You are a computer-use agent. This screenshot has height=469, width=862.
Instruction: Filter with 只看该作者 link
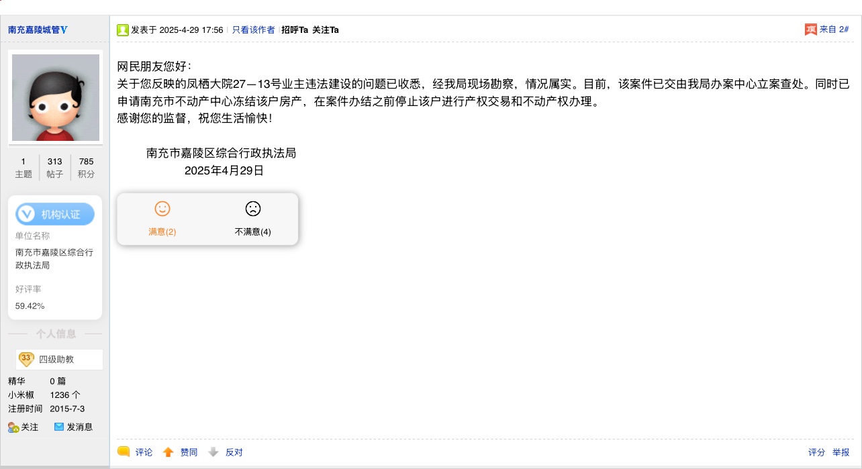[x=253, y=30]
